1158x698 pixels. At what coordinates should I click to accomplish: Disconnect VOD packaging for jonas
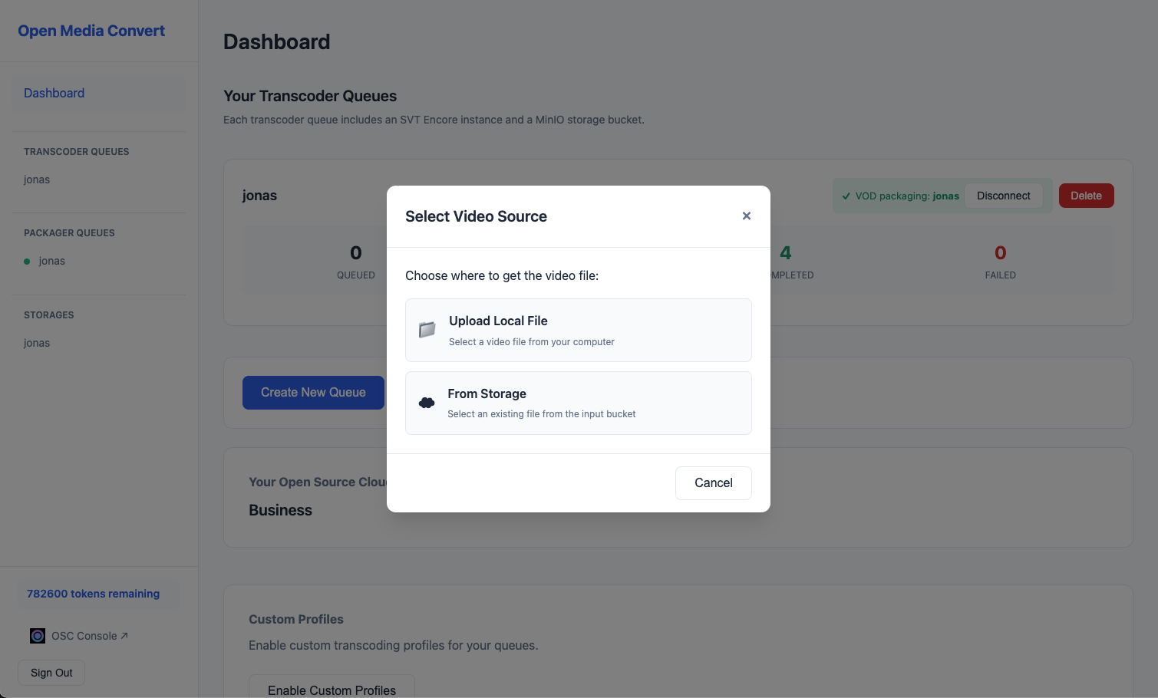pyautogui.click(x=1003, y=196)
